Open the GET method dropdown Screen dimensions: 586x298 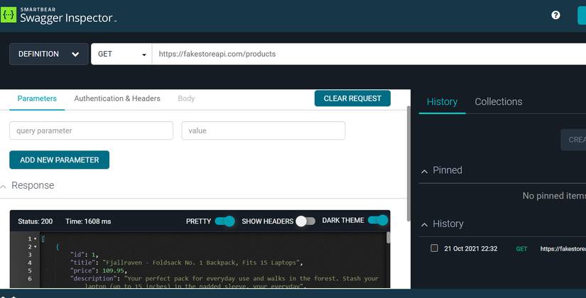coord(121,54)
